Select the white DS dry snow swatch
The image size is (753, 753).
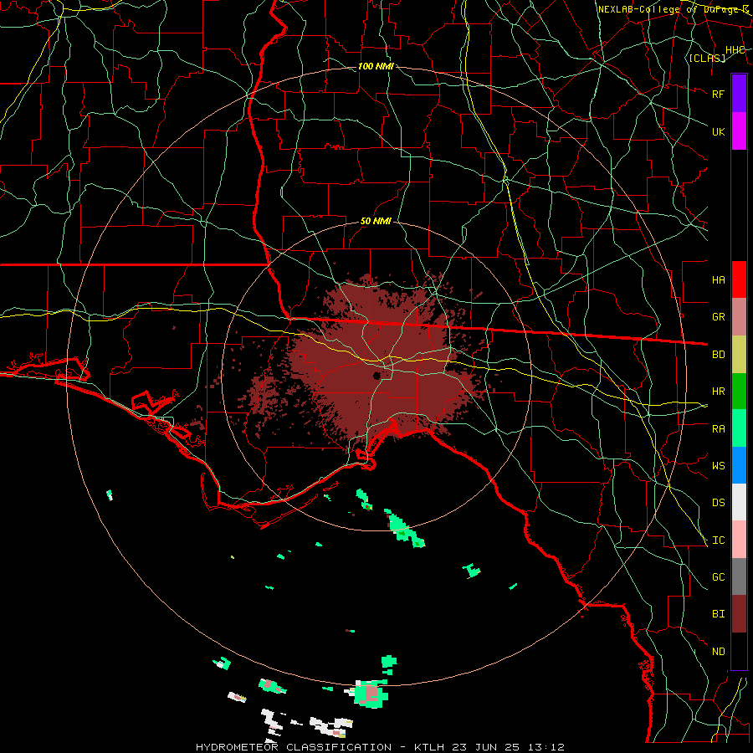coord(739,502)
